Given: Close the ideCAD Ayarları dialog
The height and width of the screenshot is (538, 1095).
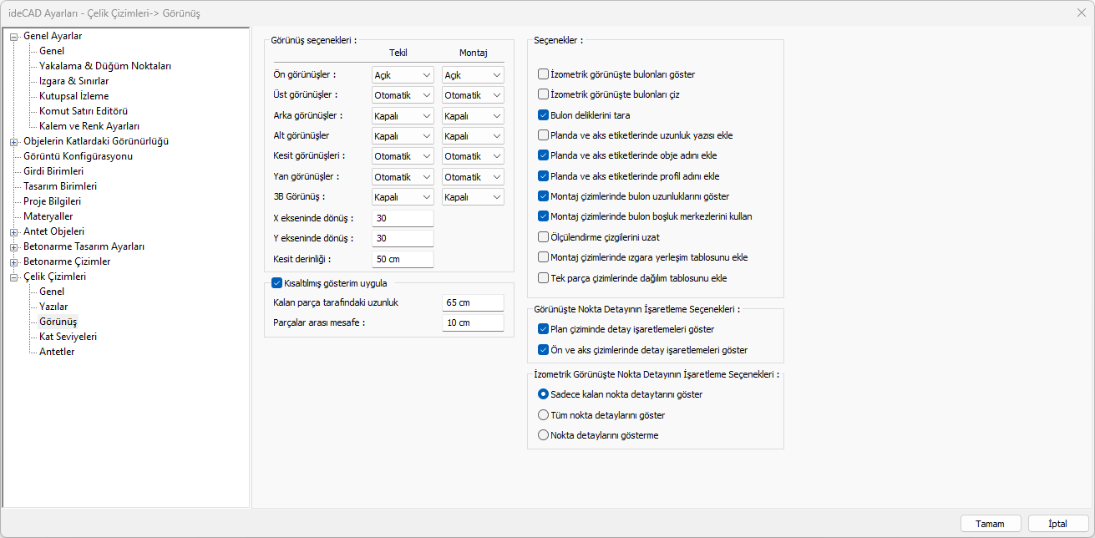Looking at the screenshot, I should pyautogui.click(x=1081, y=13).
